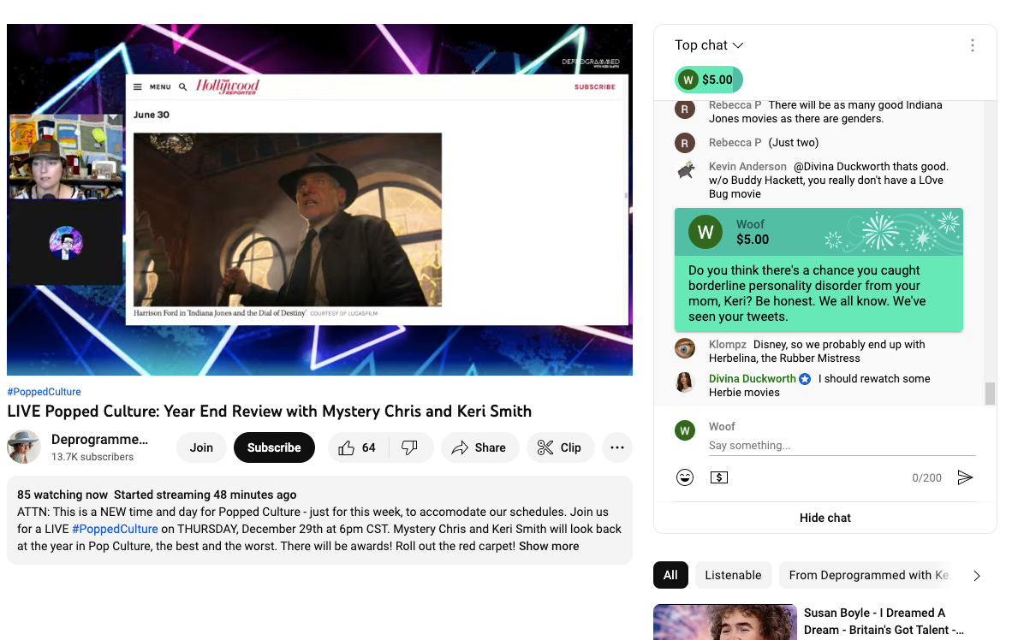Click the Deprogrammed channel avatar
This screenshot has height=640, width=1018.
(x=24, y=447)
